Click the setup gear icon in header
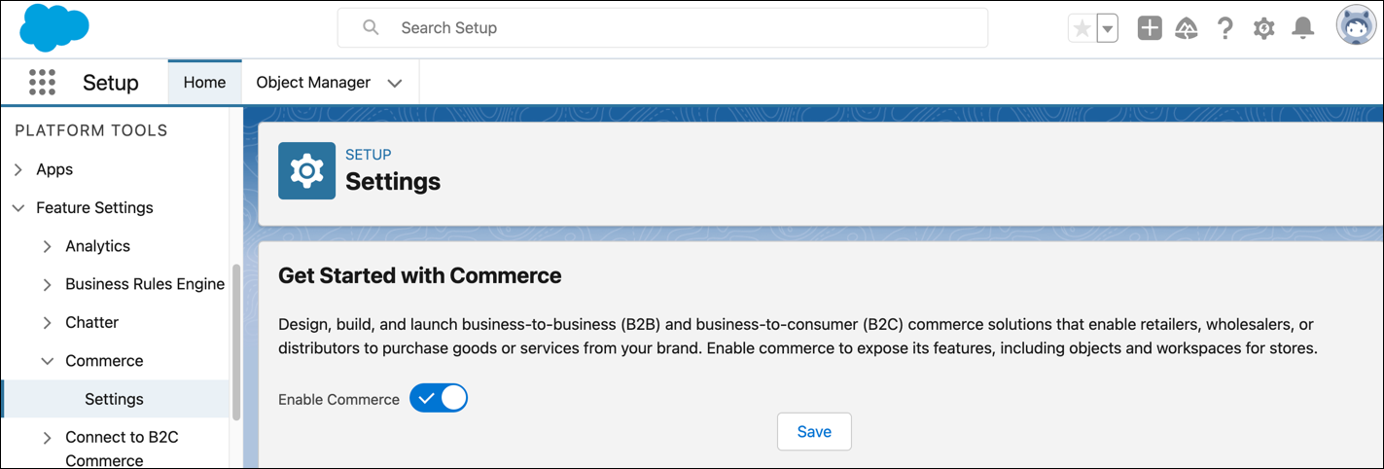This screenshot has width=1384, height=469. [1263, 28]
